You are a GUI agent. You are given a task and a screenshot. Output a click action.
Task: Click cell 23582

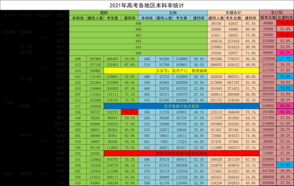pyautogui.click(x=95, y=153)
